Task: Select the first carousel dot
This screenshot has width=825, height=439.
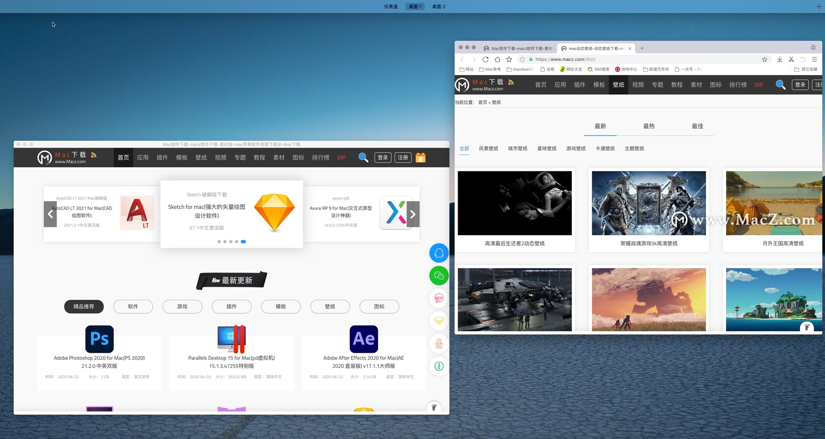Action: [219, 242]
